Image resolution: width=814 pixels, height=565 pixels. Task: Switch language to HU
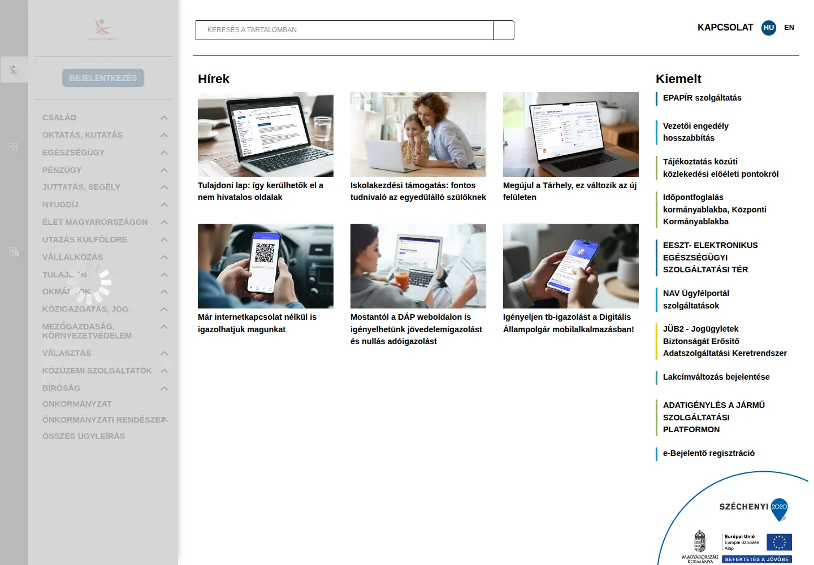tap(769, 28)
